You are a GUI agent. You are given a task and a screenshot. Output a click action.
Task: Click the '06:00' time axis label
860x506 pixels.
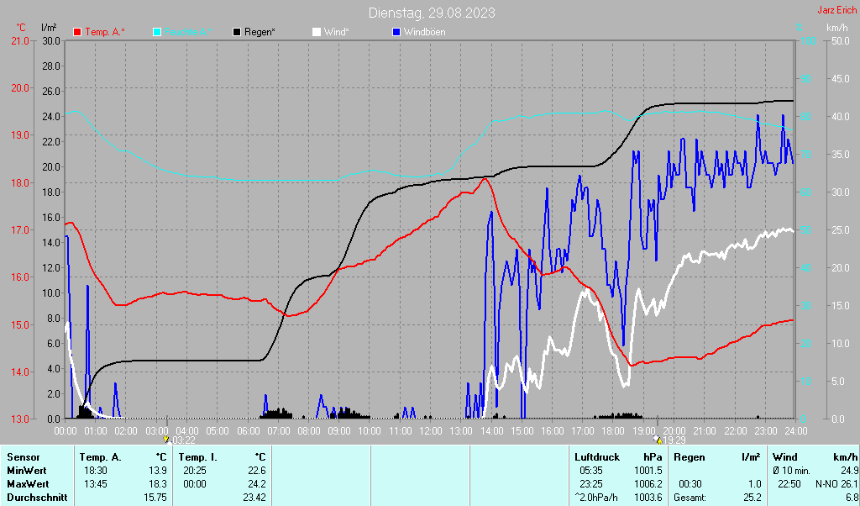coord(248,431)
